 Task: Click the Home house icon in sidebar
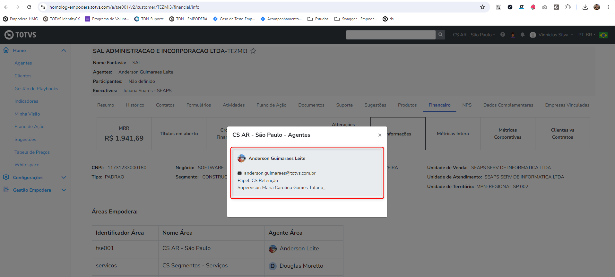[6, 50]
